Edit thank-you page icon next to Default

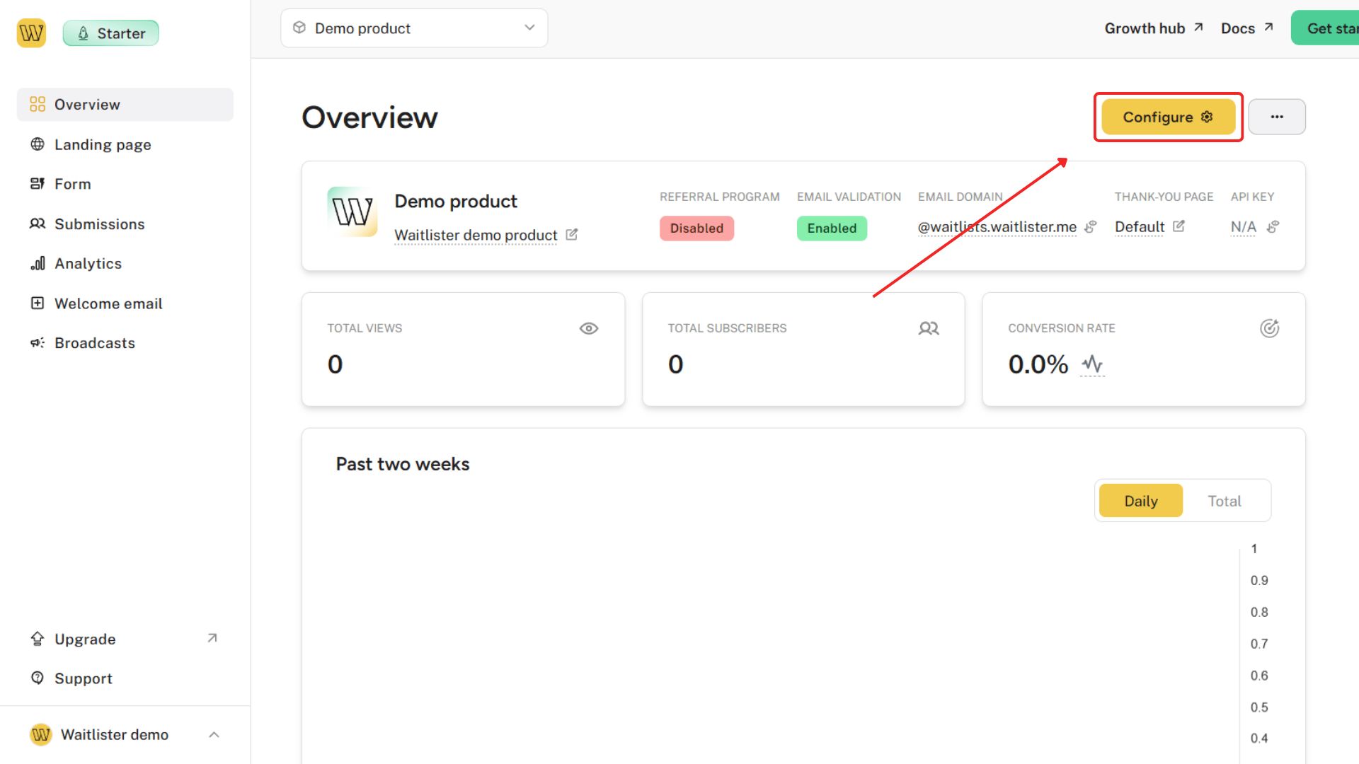click(x=1179, y=226)
